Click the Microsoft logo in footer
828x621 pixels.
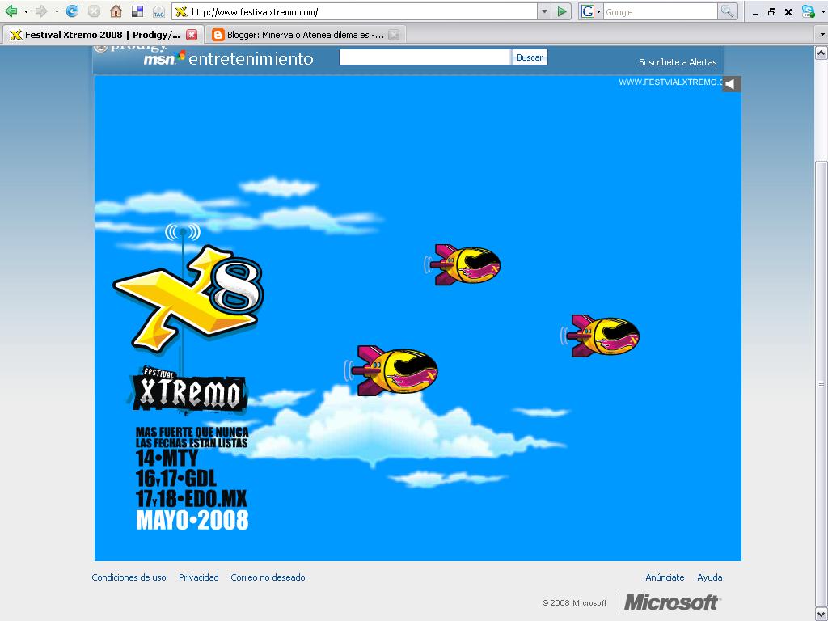point(671,602)
